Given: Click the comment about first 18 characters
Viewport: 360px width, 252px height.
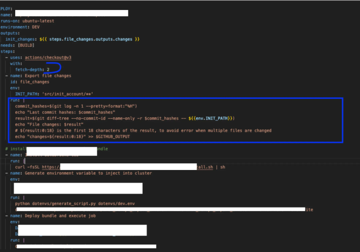Looking at the screenshot, I should pyautogui.click(x=143, y=130).
